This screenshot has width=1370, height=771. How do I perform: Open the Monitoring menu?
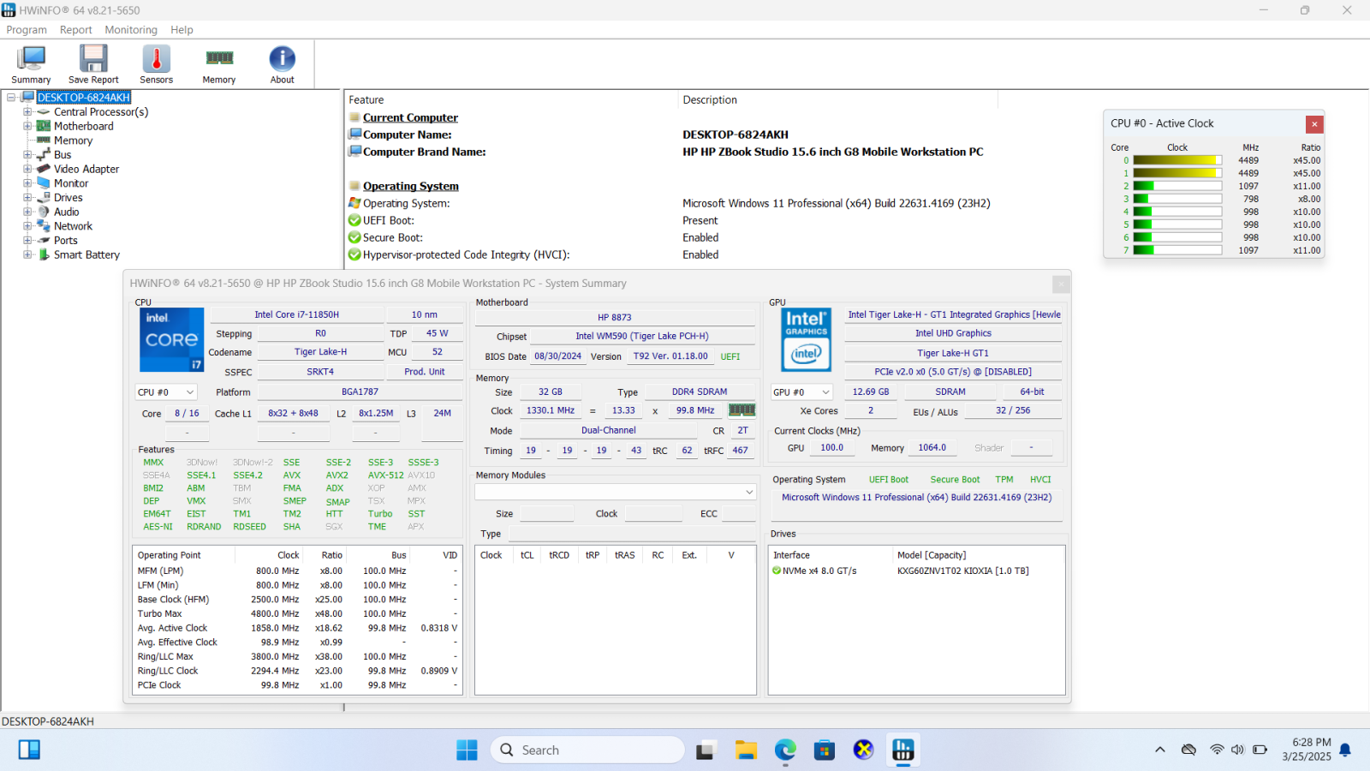click(x=131, y=30)
